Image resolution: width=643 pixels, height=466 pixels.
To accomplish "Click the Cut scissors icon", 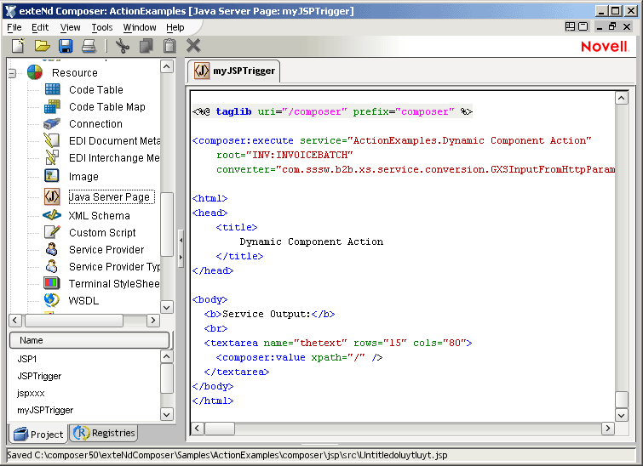I will (122, 46).
